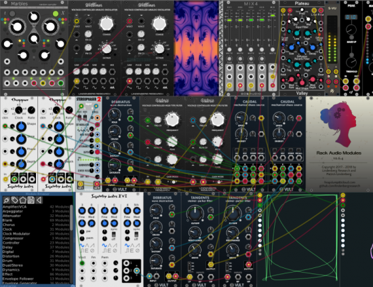373x287 pixels.
Task: Click the Plateau L Out jack
Action: [314, 10]
